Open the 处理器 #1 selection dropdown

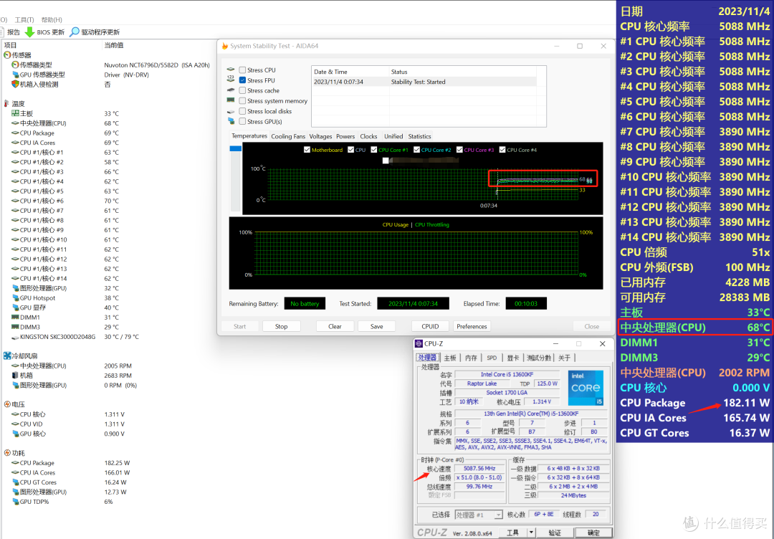pyautogui.click(x=478, y=515)
